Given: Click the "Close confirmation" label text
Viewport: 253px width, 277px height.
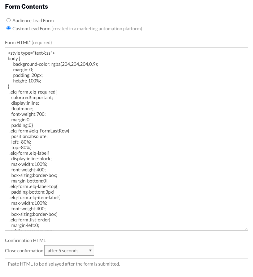Looking at the screenshot, I should point(24,250).
